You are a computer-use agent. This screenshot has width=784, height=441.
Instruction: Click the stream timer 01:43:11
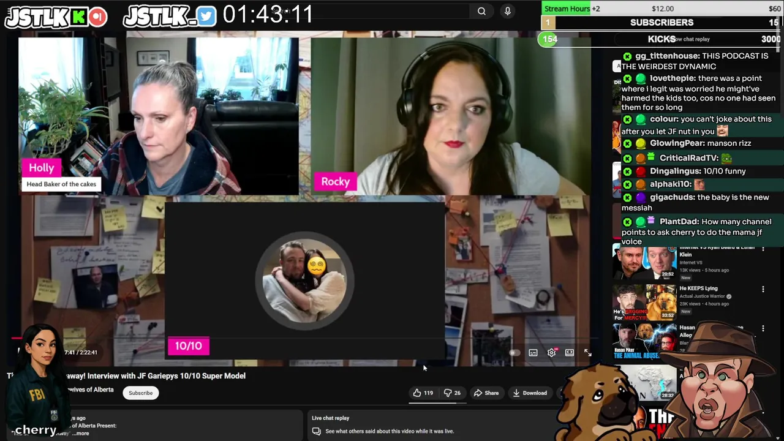click(x=268, y=15)
